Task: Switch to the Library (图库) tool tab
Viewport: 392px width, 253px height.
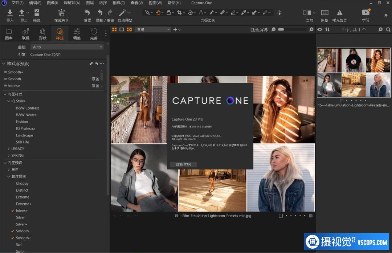Action: coord(9,34)
